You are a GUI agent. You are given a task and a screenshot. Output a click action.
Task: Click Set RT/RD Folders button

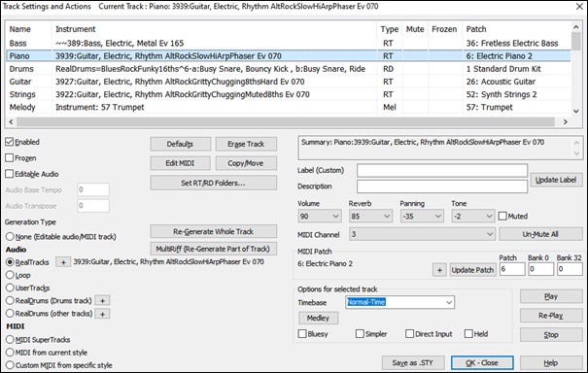coord(214,183)
